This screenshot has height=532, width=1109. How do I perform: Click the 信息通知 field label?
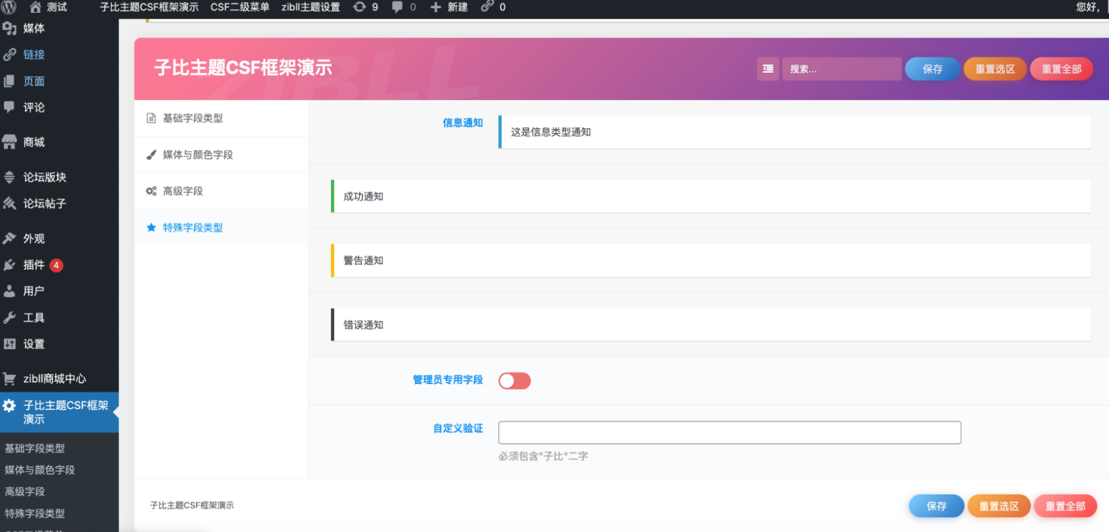pos(463,122)
